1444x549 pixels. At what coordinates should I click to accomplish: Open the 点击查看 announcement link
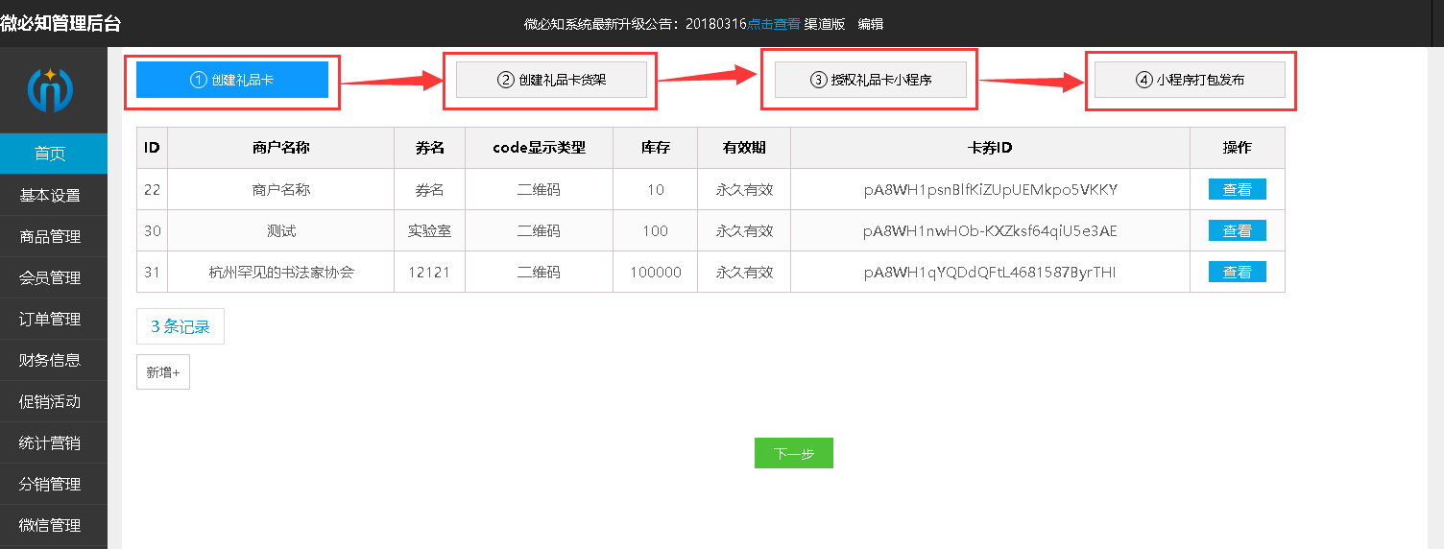pyautogui.click(x=773, y=24)
